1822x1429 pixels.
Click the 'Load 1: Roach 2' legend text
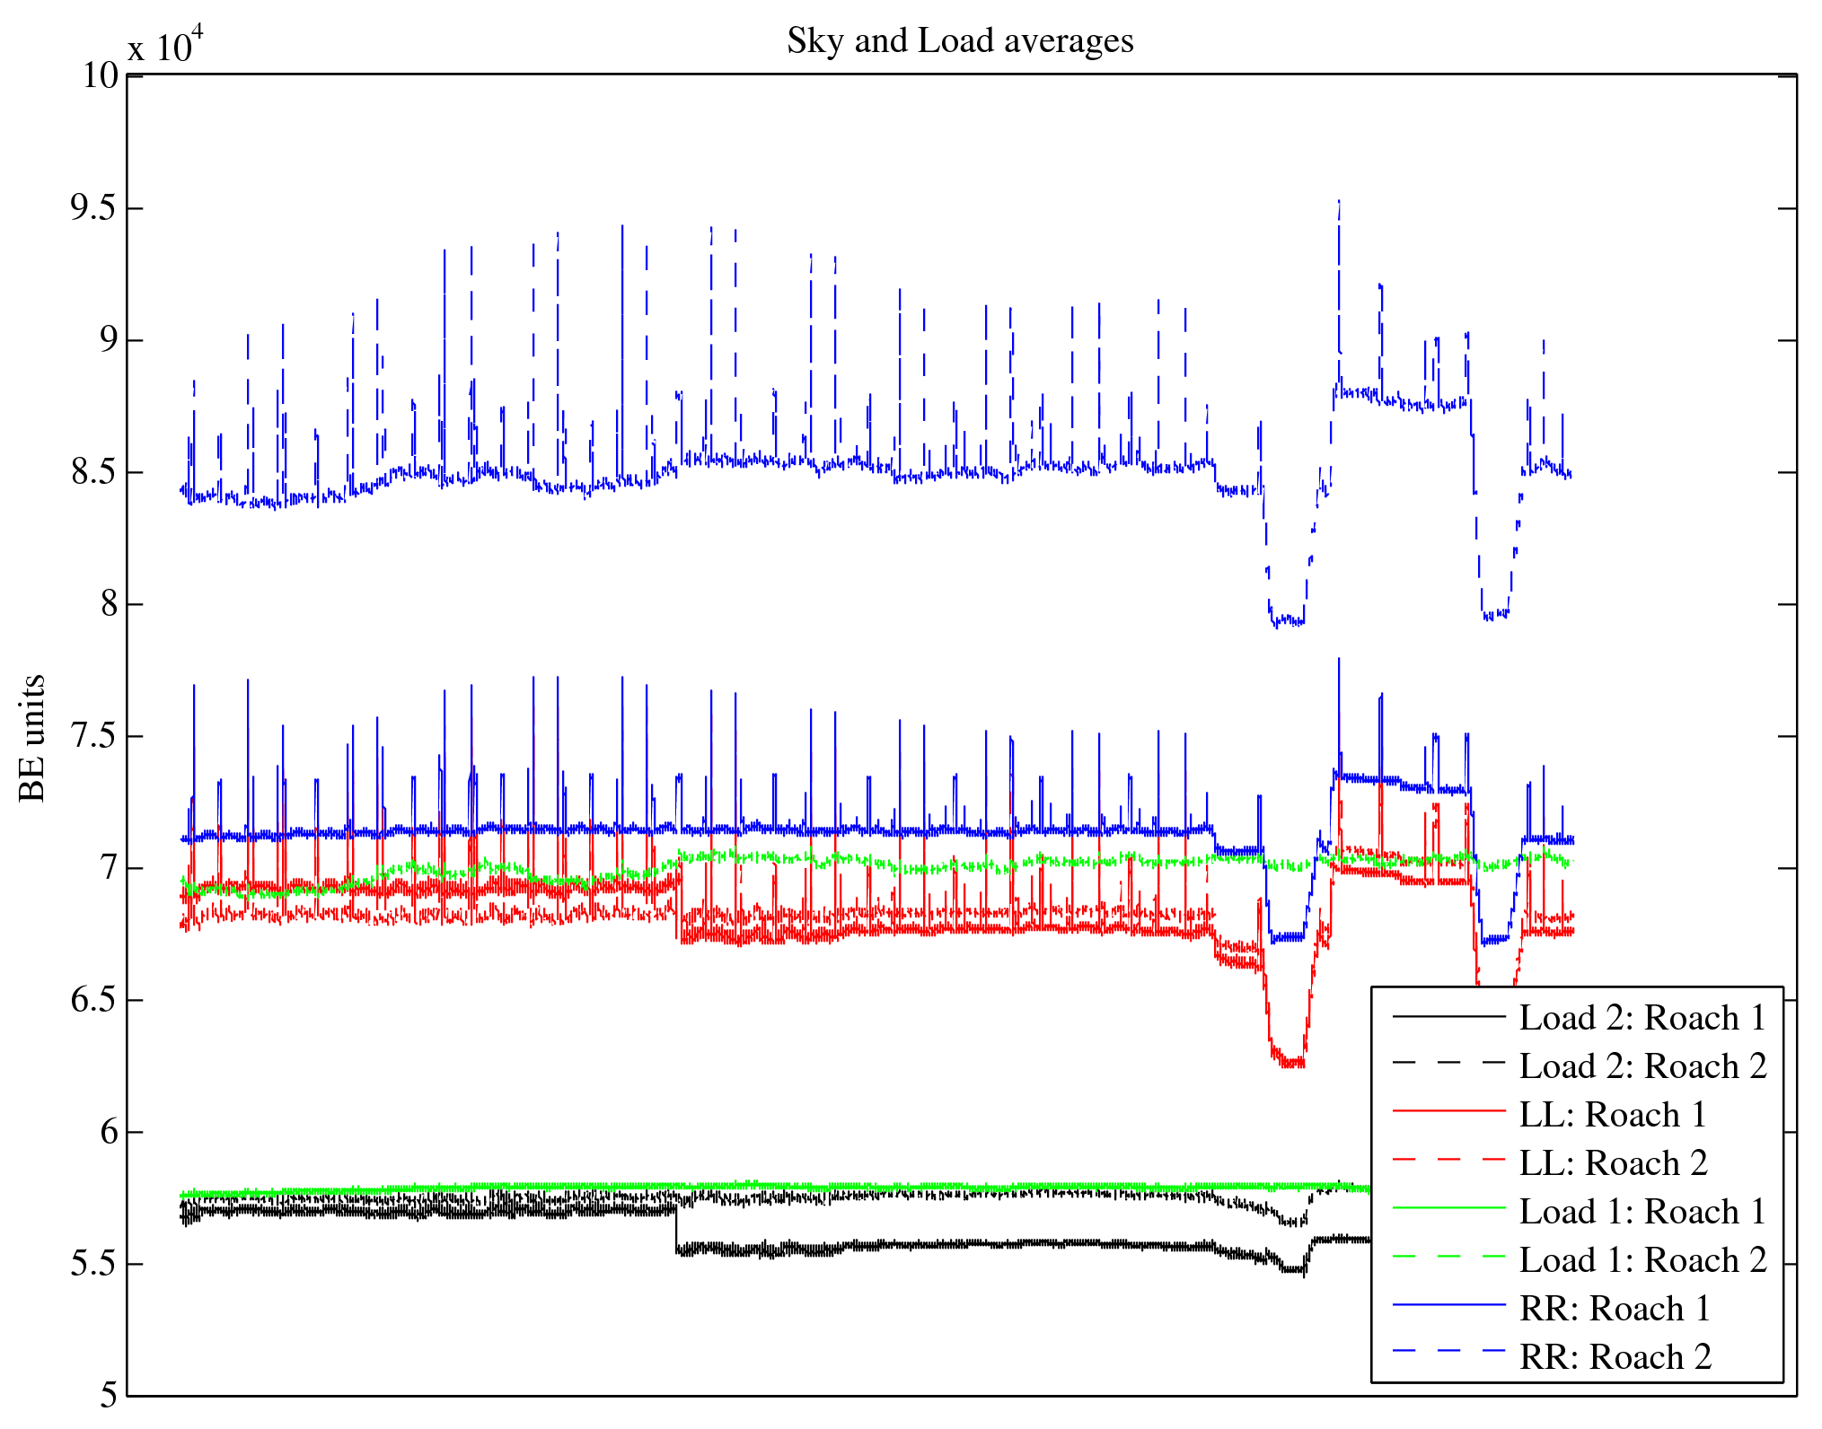1642,1260
